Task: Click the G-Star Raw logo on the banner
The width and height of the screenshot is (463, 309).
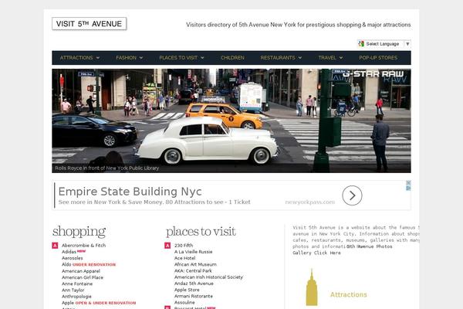Action: (373, 74)
